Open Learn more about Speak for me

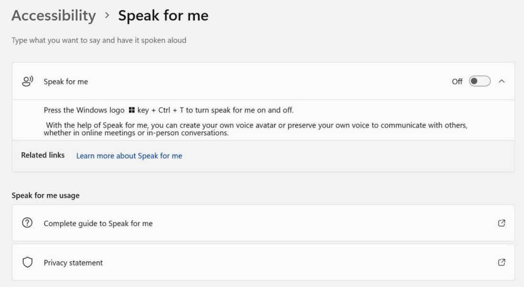click(129, 156)
